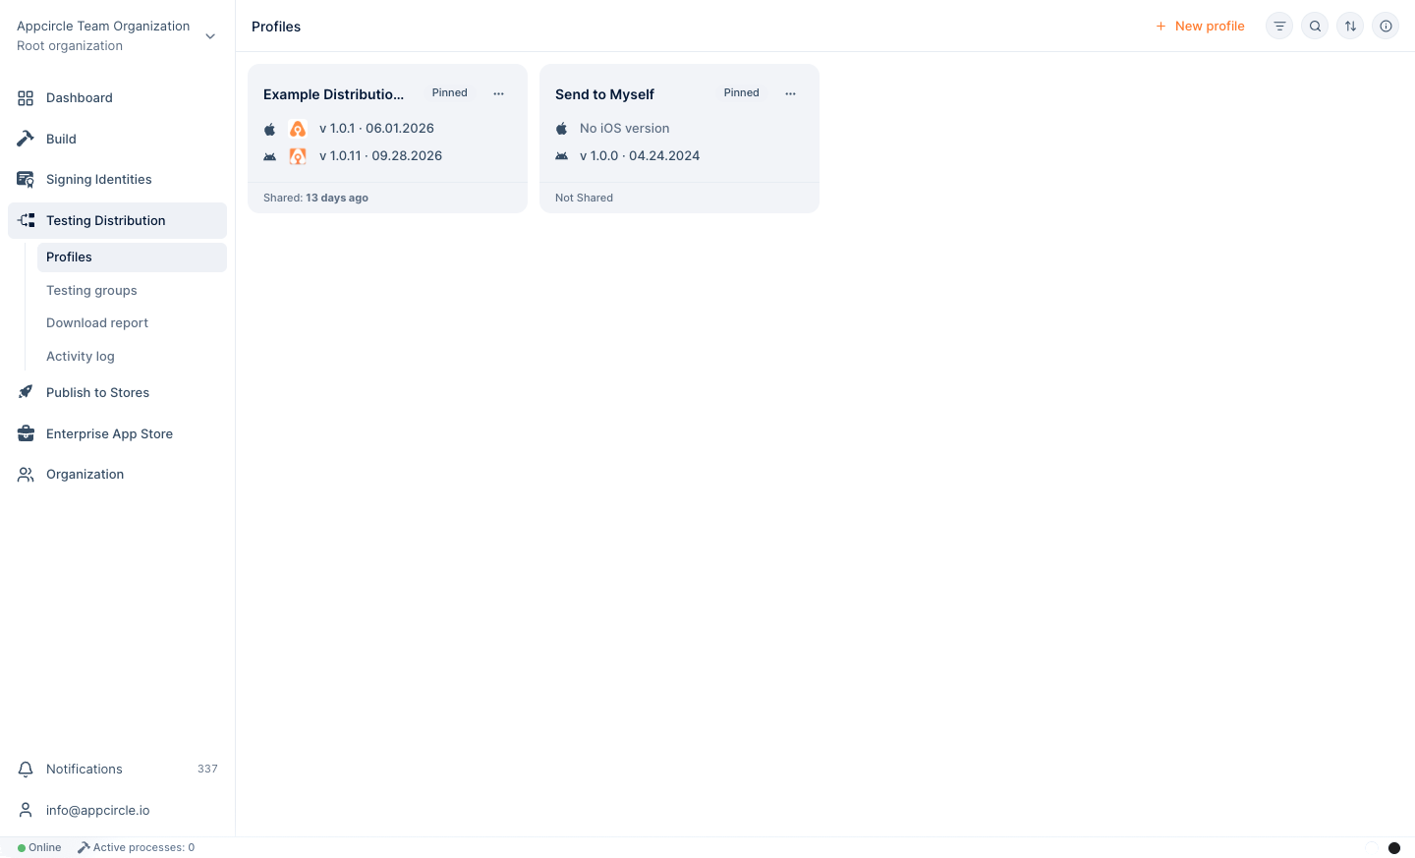
Task: Open info@appcircle.io account link
Action: 98,811
